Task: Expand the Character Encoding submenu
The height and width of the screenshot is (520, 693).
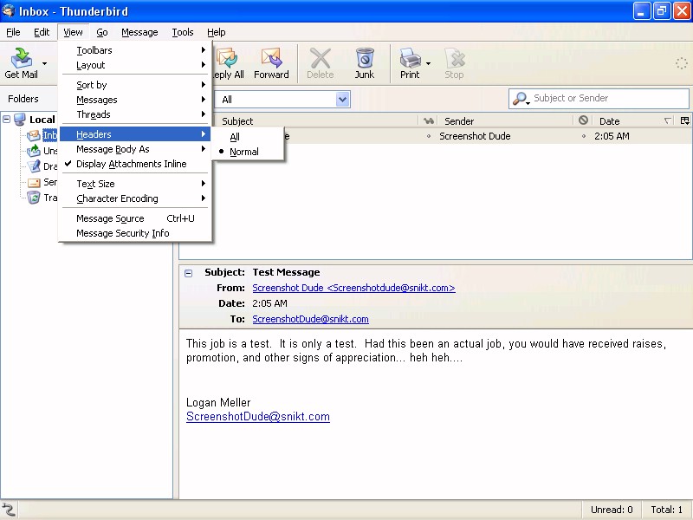Action: [x=135, y=198]
